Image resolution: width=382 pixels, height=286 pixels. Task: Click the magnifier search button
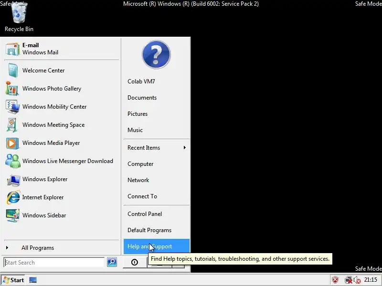pyautogui.click(x=112, y=262)
